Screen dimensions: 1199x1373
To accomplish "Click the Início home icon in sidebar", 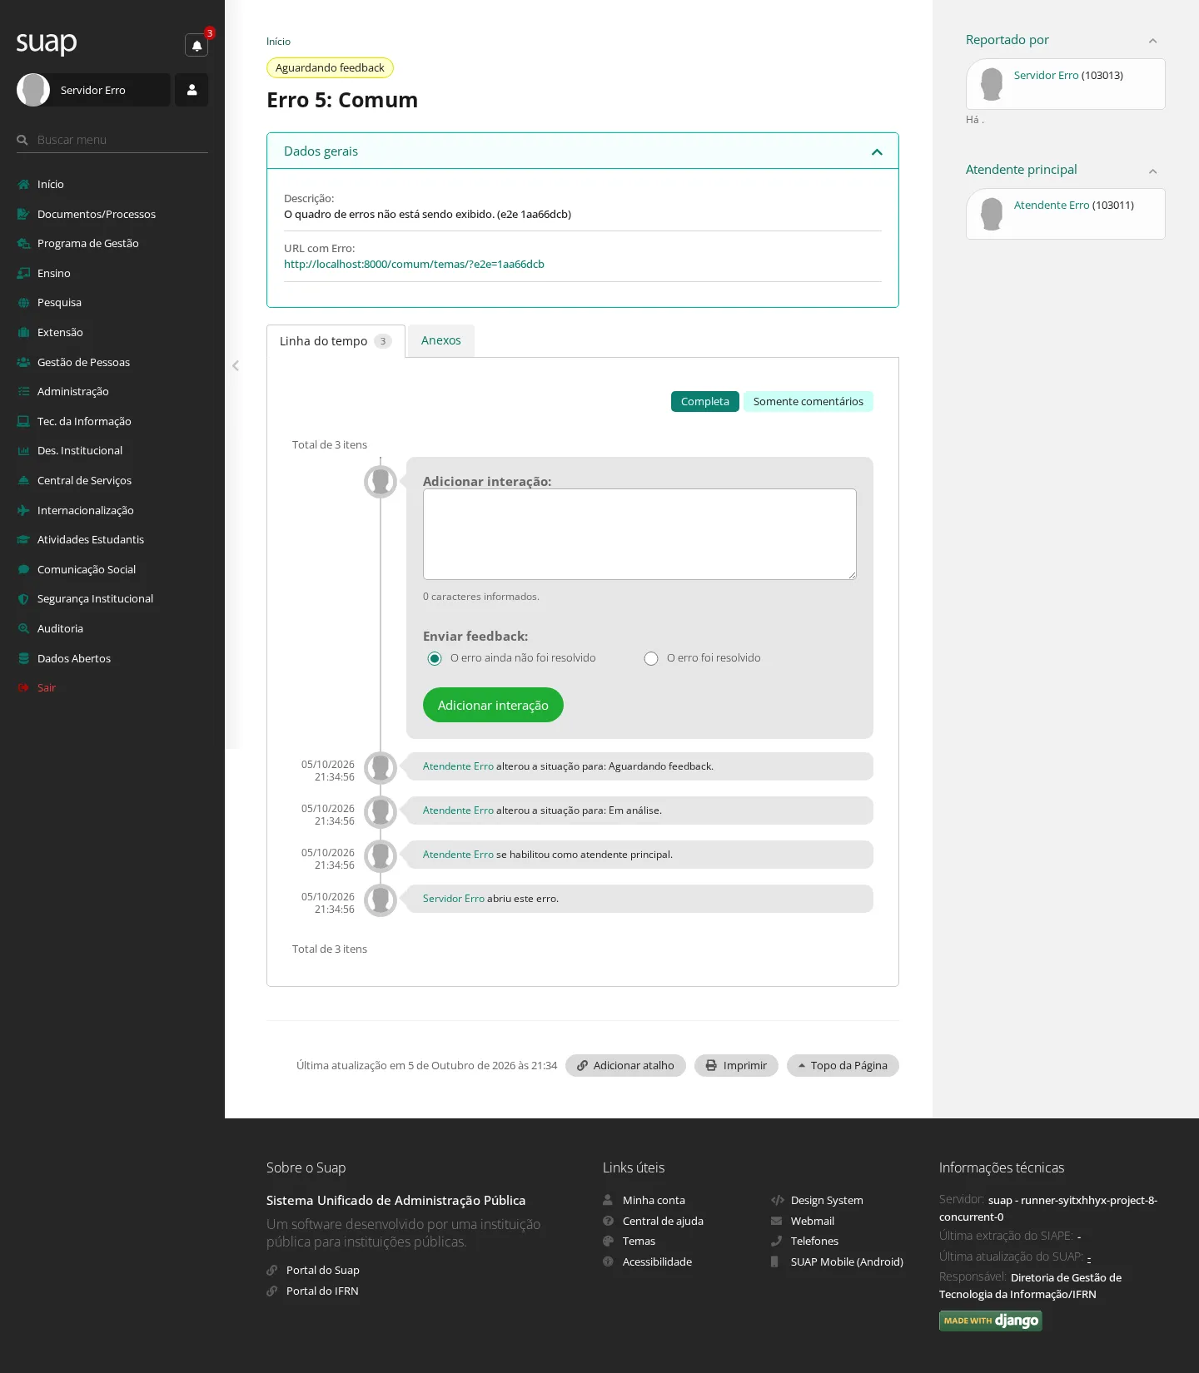I will [x=23, y=185].
